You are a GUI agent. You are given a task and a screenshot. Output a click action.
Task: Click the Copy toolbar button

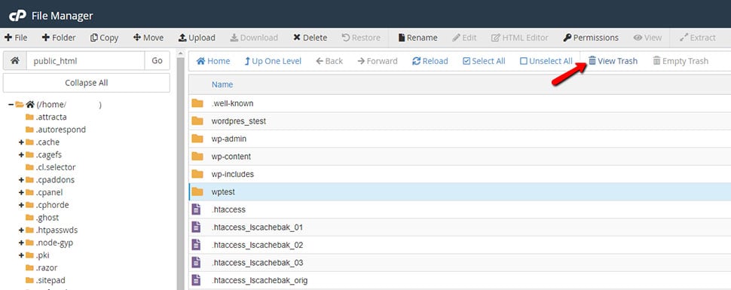click(104, 38)
